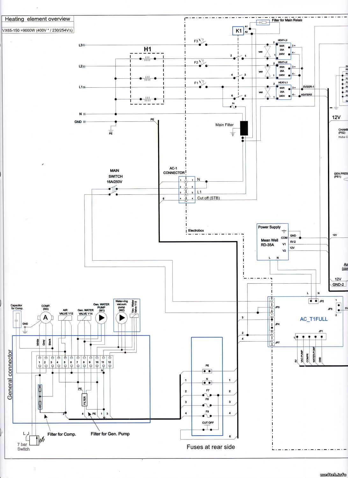Click the K1 main relay box
Screen dimensions: 348x478
tap(238, 31)
